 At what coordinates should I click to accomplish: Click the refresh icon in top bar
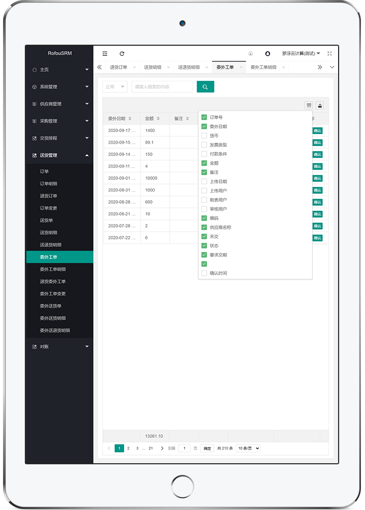(122, 53)
